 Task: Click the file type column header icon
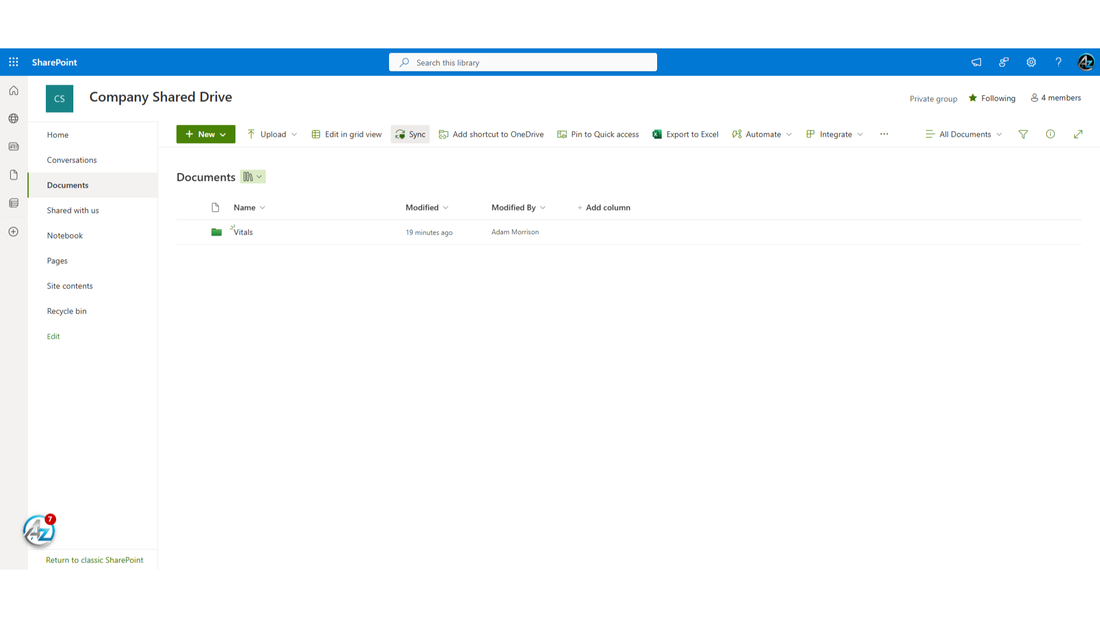(x=215, y=207)
